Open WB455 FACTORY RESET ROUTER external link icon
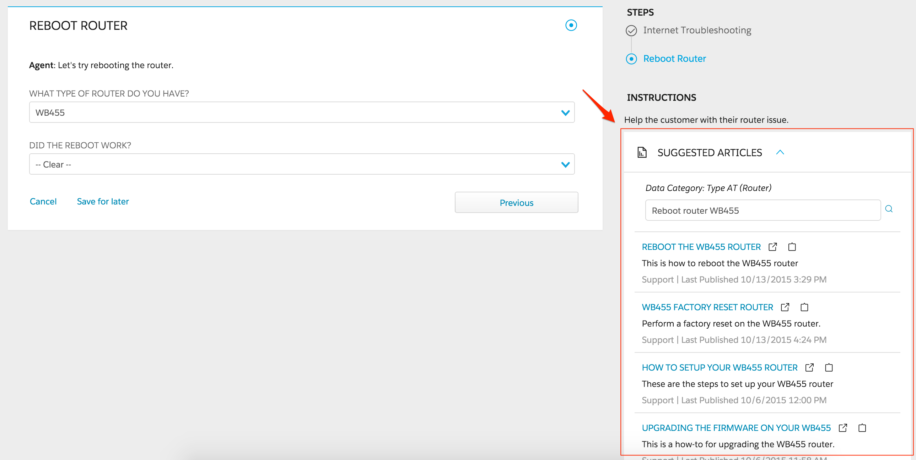The image size is (916, 460). [x=785, y=307]
